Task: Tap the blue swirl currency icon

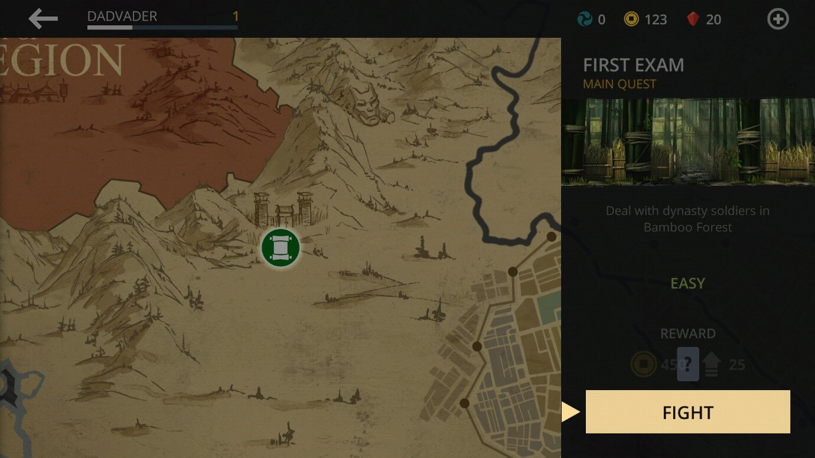Action: pos(584,19)
